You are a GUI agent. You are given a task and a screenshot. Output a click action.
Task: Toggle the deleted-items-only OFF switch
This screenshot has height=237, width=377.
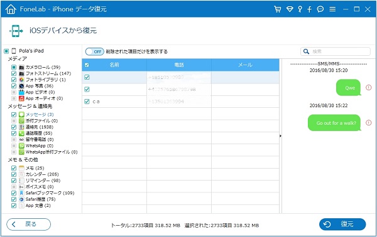95,51
